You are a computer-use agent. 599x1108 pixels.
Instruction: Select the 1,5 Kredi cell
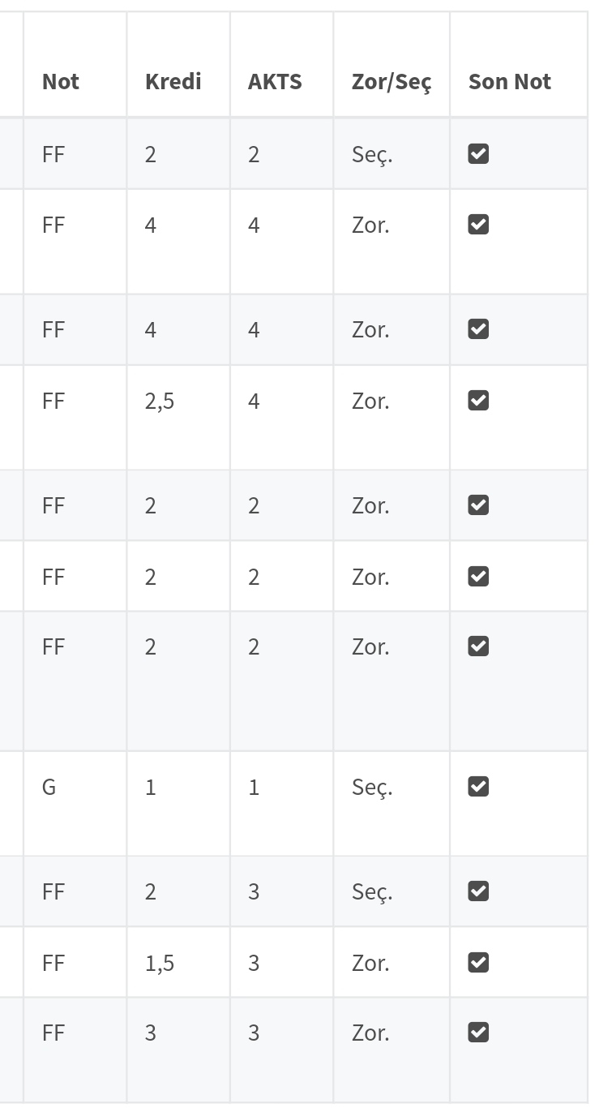pyautogui.click(x=160, y=963)
